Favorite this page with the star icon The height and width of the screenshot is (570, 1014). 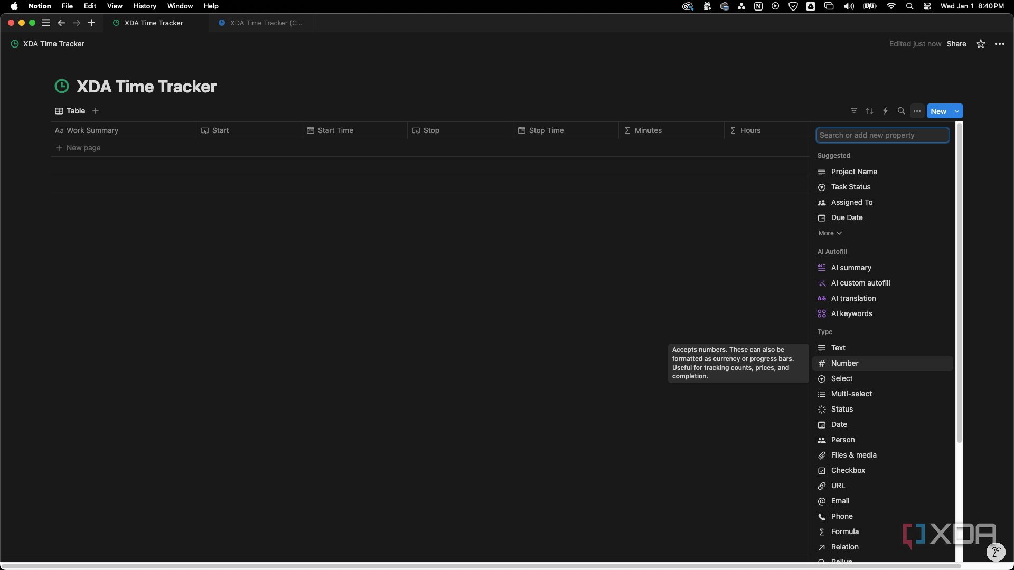coord(981,44)
